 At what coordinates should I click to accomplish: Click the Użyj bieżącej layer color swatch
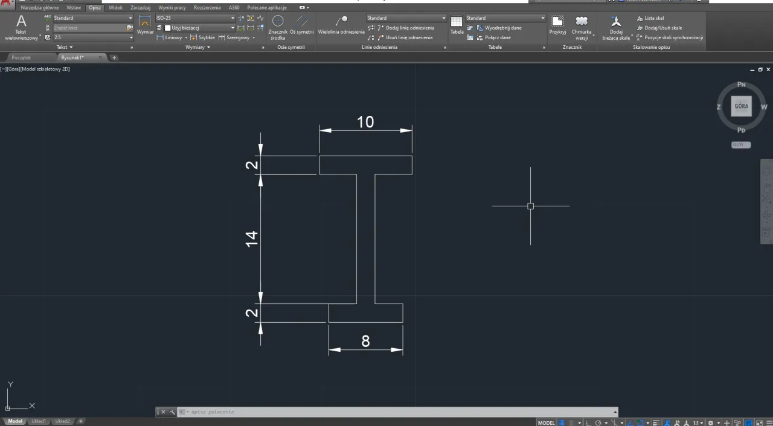pyautogui.click(x=168, y=27)
